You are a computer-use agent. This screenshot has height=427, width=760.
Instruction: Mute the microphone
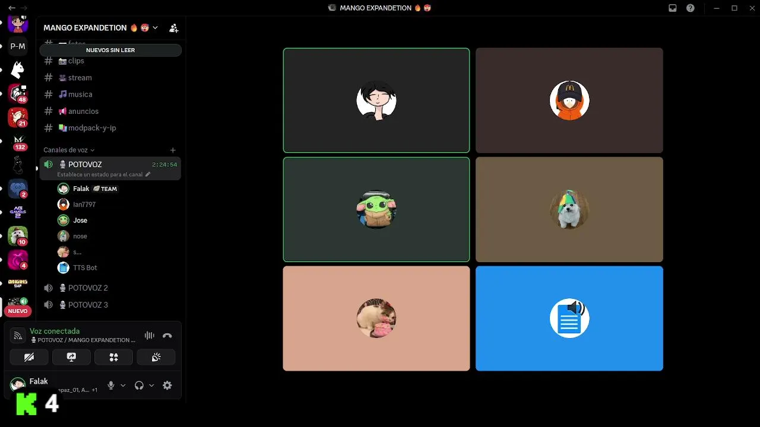(x=110, y=385)
